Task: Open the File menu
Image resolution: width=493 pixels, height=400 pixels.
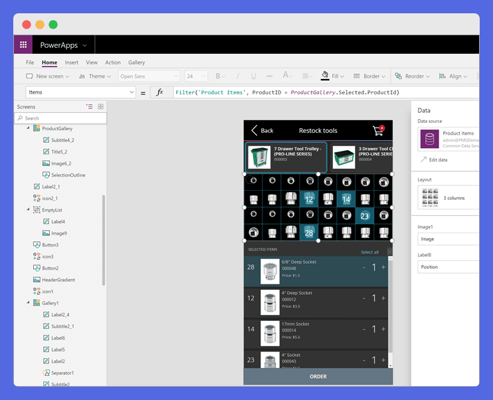Action: [30, 62]
